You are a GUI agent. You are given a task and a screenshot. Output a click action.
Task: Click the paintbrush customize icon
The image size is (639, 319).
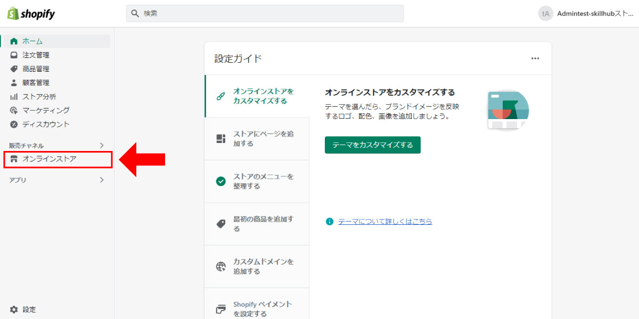[x=220, y=96]
